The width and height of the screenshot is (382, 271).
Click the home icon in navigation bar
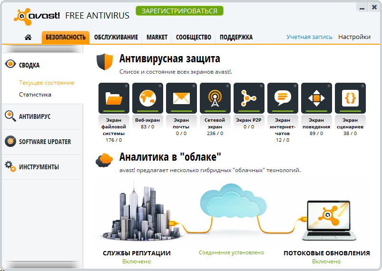(x=28, y=37)
